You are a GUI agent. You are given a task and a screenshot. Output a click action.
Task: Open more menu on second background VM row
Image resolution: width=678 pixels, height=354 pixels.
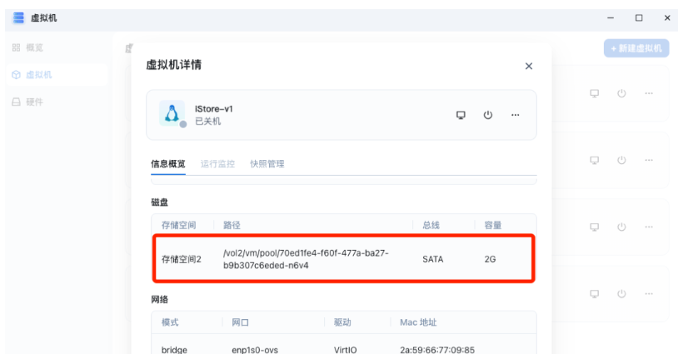(649, 160)
